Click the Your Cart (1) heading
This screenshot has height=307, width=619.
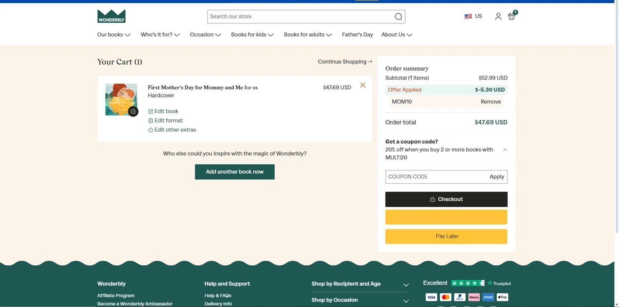point(120,62)
